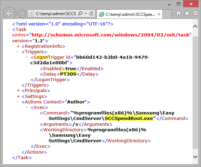The height and width of the screenshot is (167, 201).
Task: Click the closing </Triggers> tag
Action: point(35,85)
